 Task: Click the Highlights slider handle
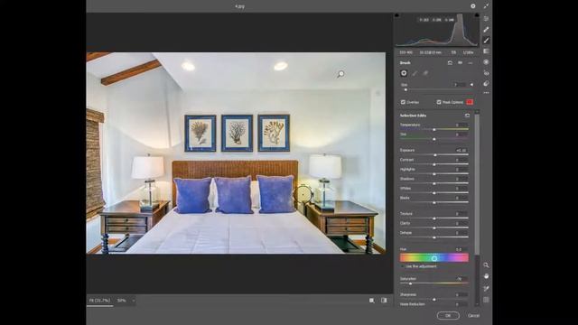[434, 174]
